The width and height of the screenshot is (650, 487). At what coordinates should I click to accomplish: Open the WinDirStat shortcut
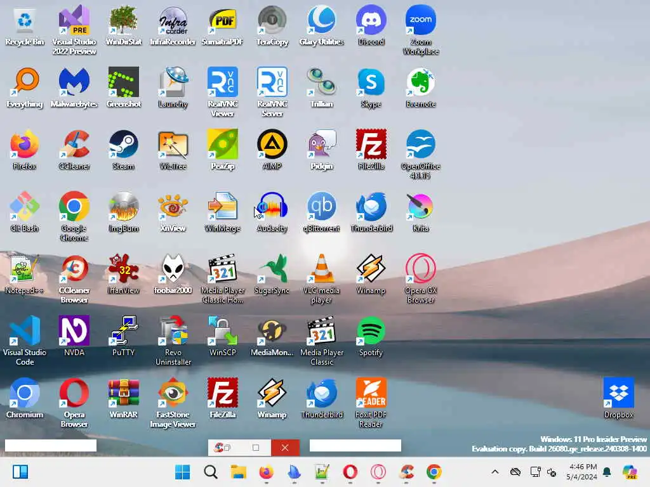tap(124, 25)
